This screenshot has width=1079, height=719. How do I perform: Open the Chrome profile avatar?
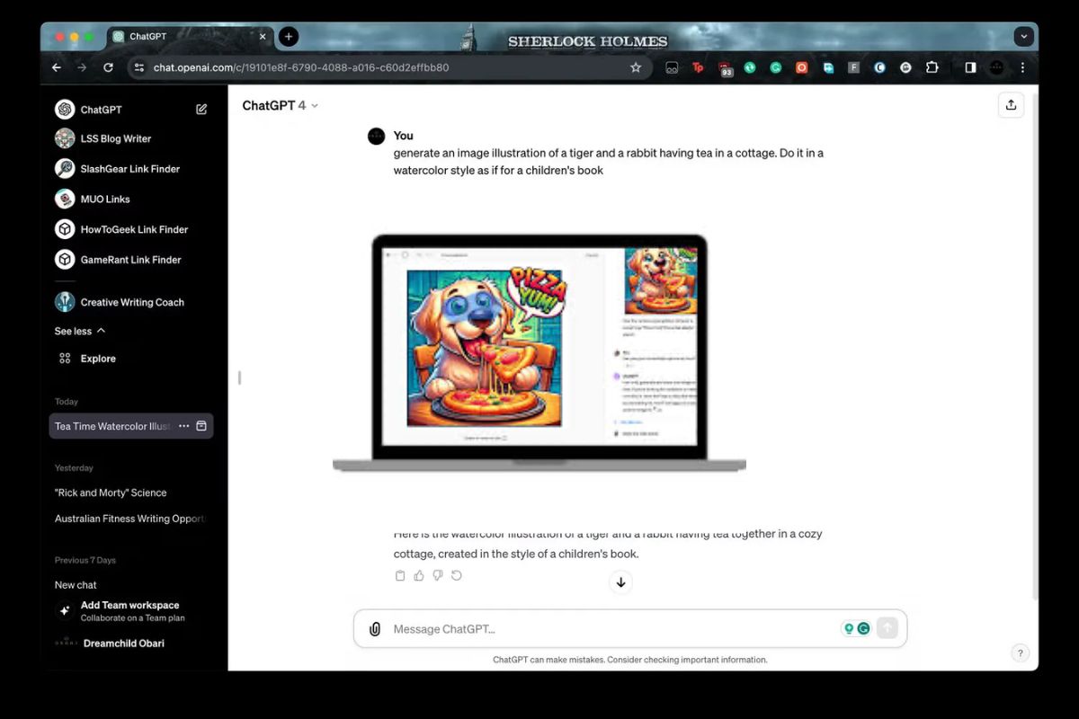996,67
